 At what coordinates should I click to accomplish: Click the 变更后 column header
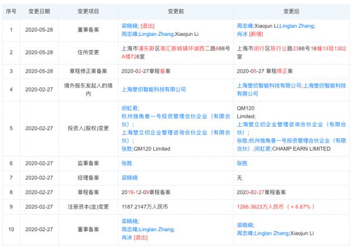tap(292, 11)
